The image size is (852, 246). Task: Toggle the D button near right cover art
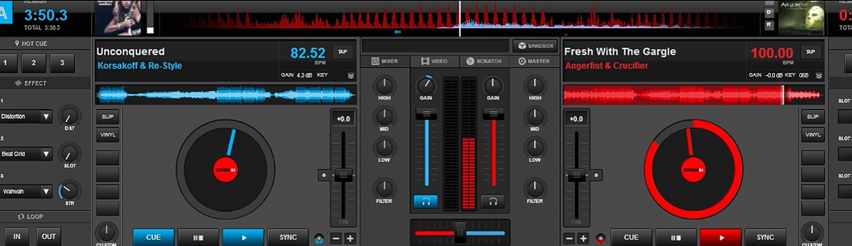pos(769,12)
